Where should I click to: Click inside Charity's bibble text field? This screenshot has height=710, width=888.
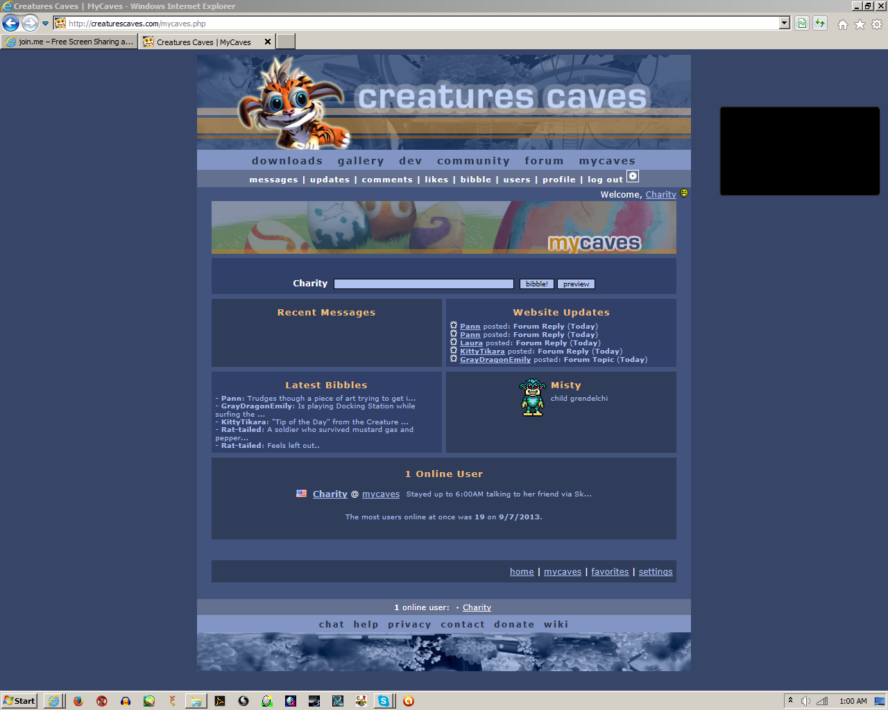click(x=423, y=283)
